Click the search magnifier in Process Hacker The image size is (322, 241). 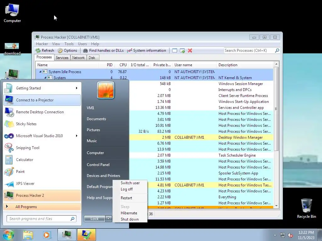[277, 51]
